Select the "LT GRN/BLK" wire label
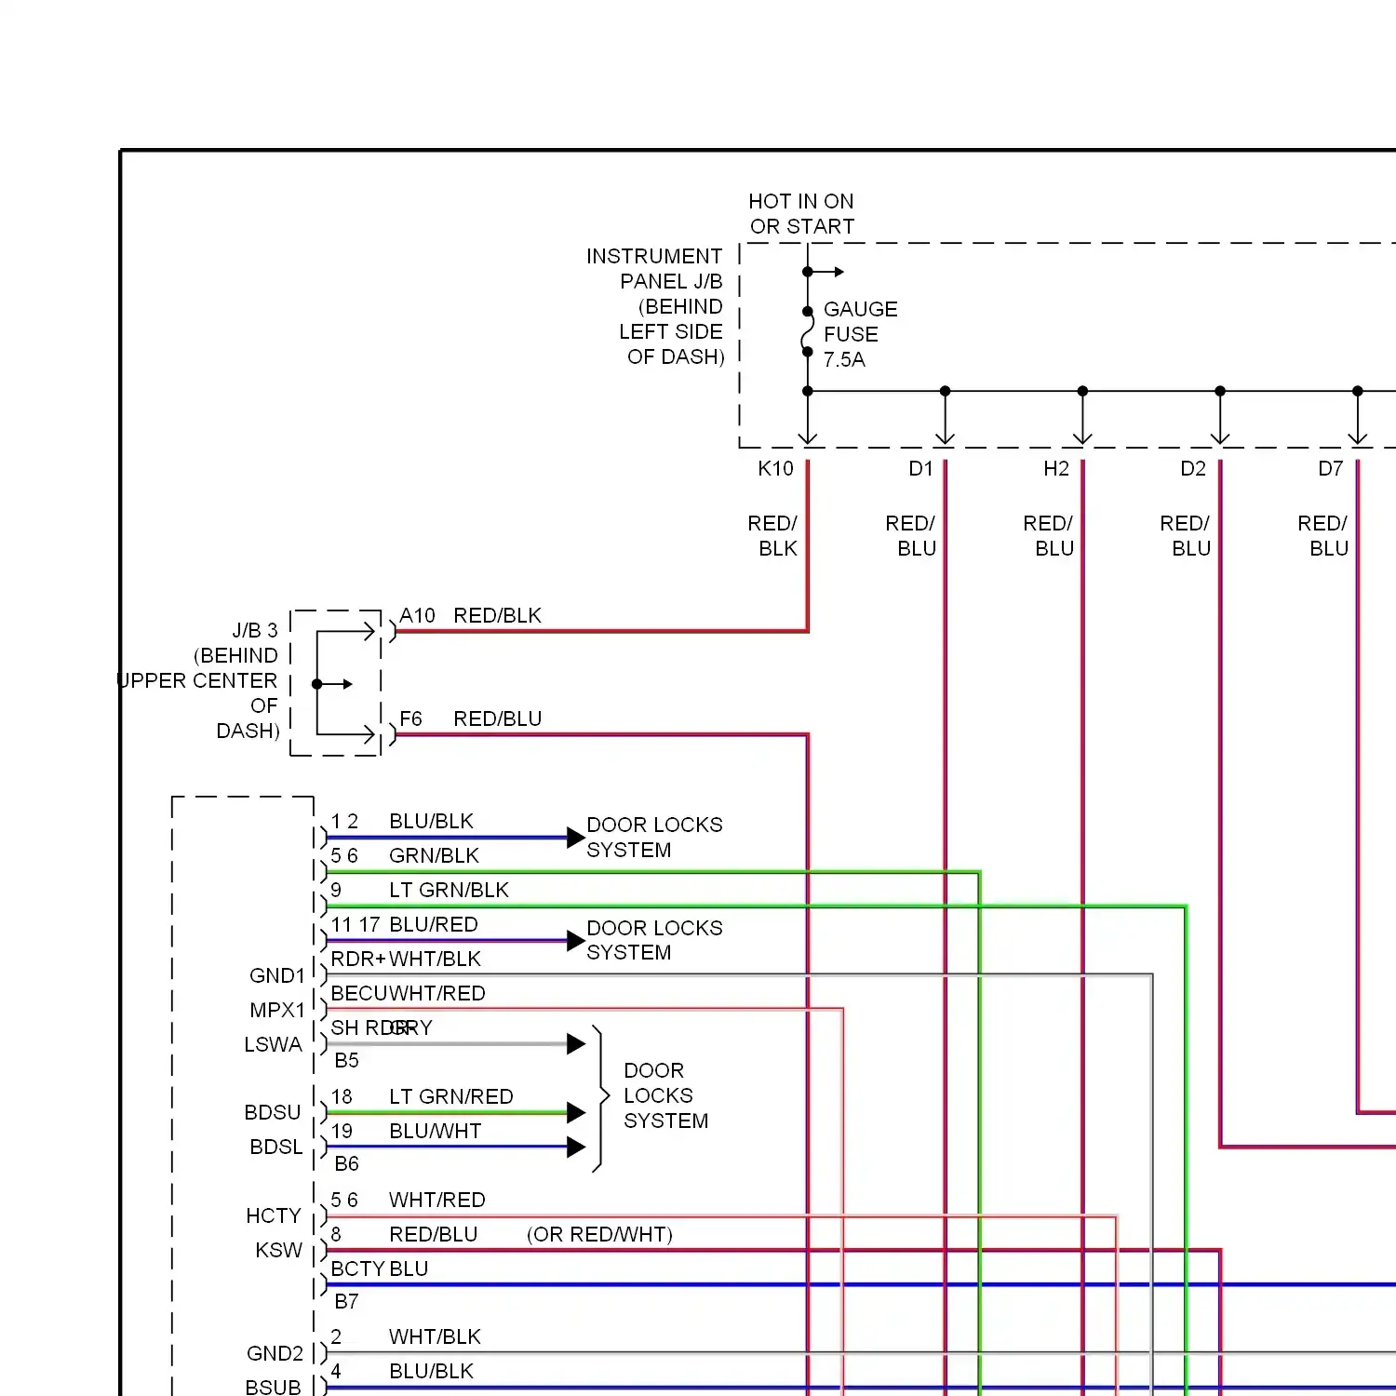1396x1396 pixels. [x=449, y=890]
